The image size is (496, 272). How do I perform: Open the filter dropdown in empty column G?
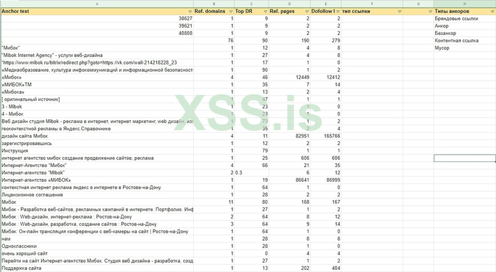click(430, 12)
